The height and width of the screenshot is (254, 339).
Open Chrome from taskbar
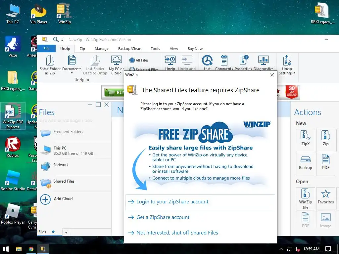click(x=31, y=249)
